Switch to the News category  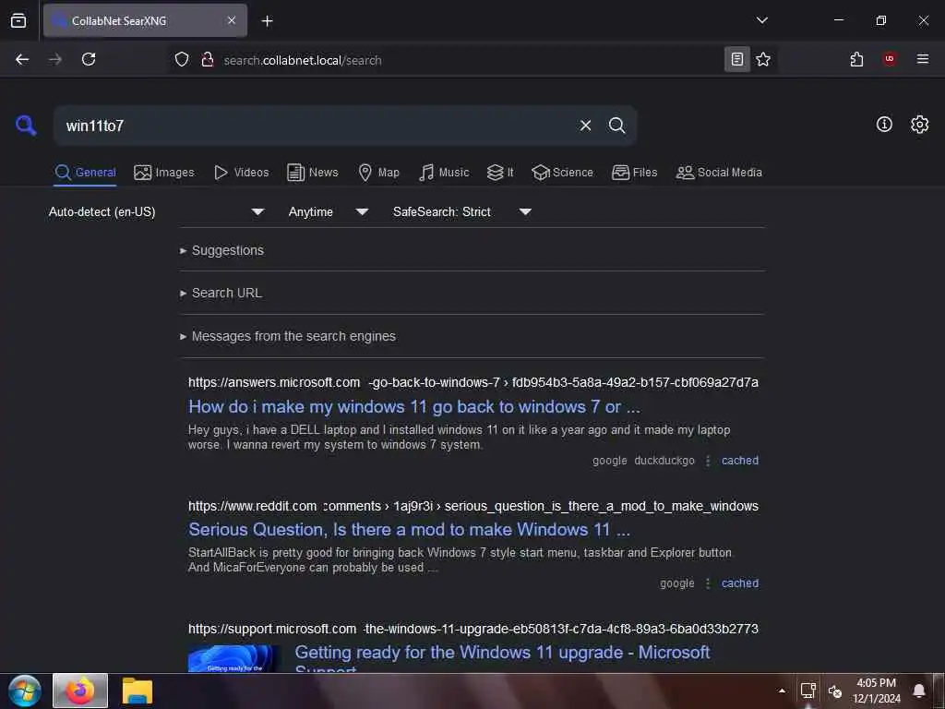(312, 173)
